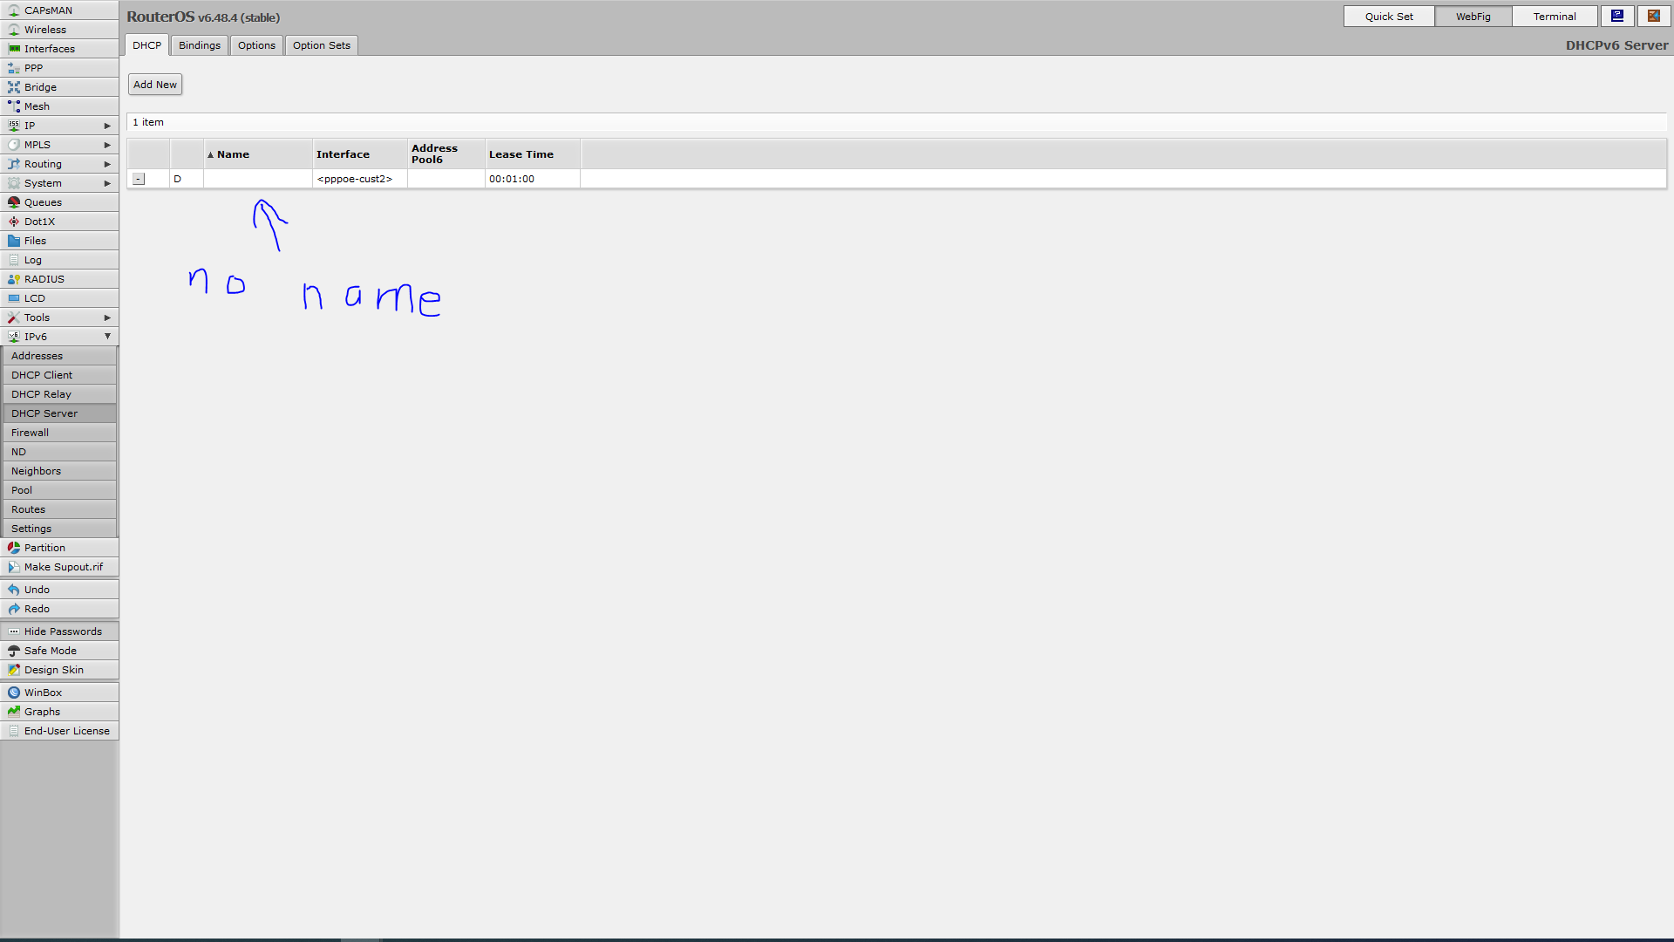This screenshot has height=942, width=1674.
Task: Click the Log icon
Action: [x=14, y=260]
